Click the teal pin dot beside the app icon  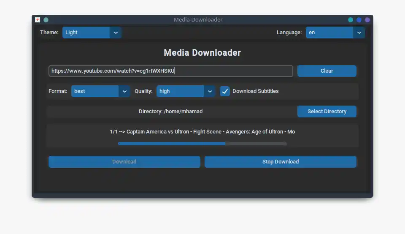tap(46, 20)
